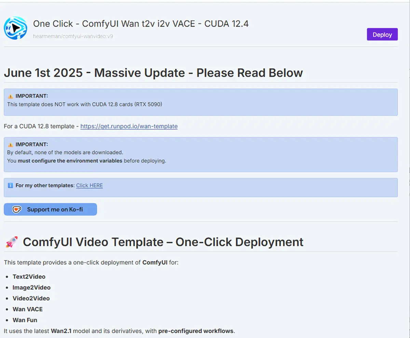Click 'For a CUDA 12.8 template' text
The width and height of the screenshot is (410, 338).
tap(39, 126)
